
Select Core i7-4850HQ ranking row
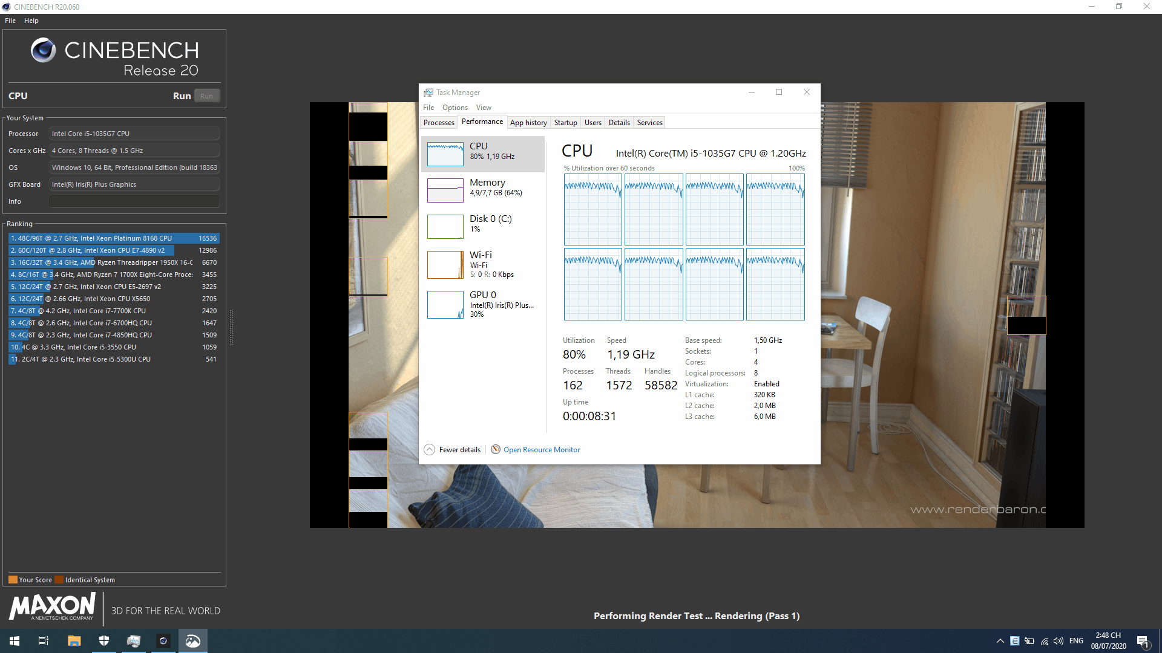pos(114,335)
